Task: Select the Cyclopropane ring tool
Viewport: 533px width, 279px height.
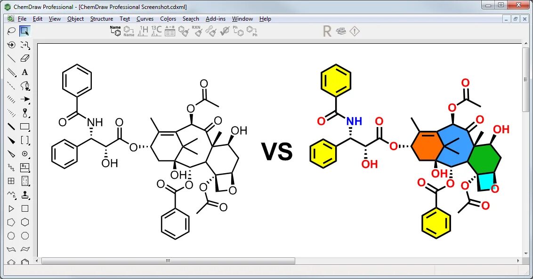Action: (11, 208)
